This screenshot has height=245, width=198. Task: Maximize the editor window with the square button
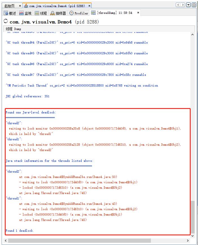[194, 5]
